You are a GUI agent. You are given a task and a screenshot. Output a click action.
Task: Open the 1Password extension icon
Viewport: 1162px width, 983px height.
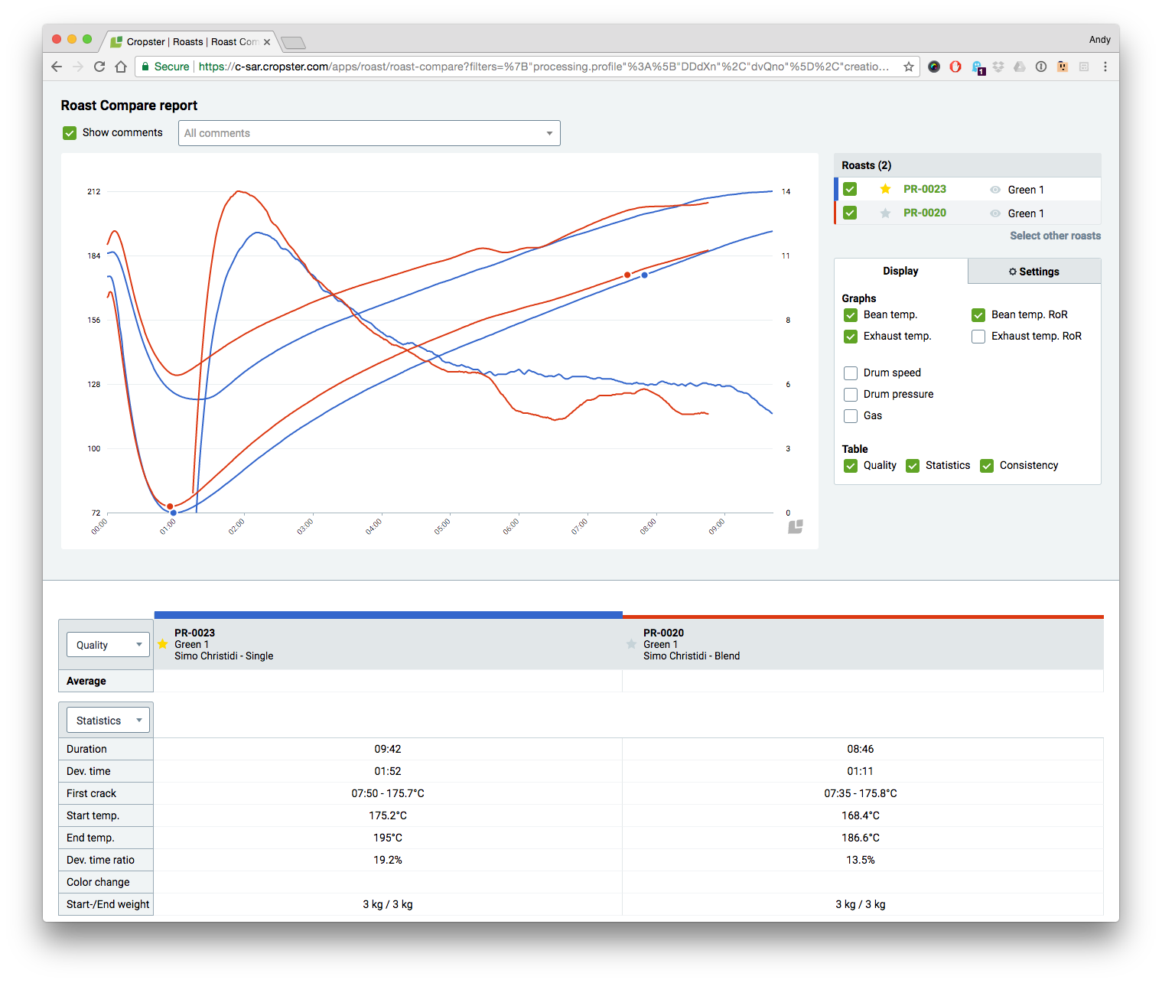click(1041, 67)
